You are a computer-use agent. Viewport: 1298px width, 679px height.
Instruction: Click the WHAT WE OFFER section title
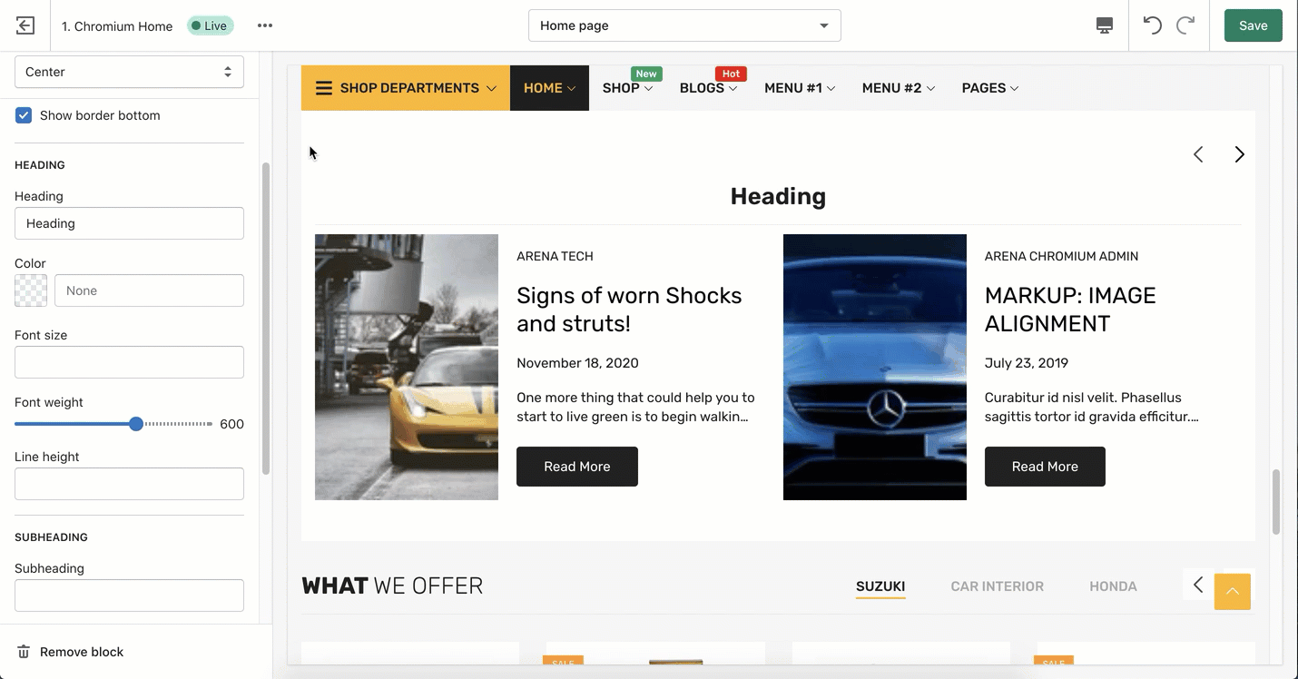click(392, 586)
